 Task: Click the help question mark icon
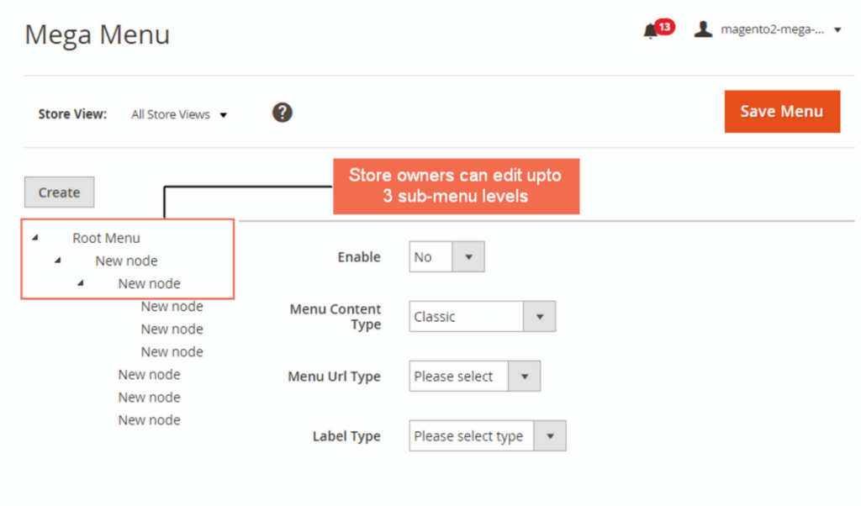[282, 112]
